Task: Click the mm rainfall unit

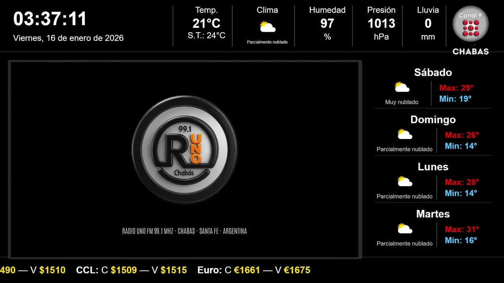Action: [x=428, y=37]
